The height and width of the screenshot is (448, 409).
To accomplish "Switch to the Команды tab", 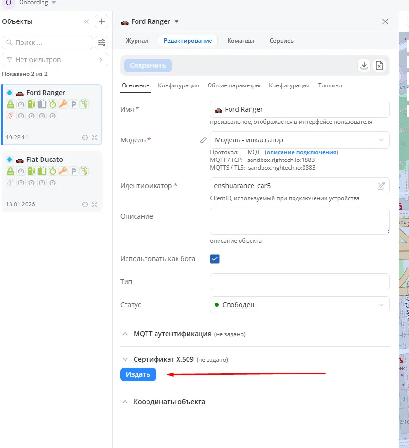I will 241,41.
